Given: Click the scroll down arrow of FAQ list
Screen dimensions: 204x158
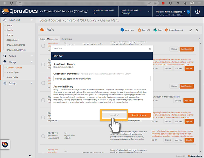Looking at the screenshot, I should click(x=200, y=152).
